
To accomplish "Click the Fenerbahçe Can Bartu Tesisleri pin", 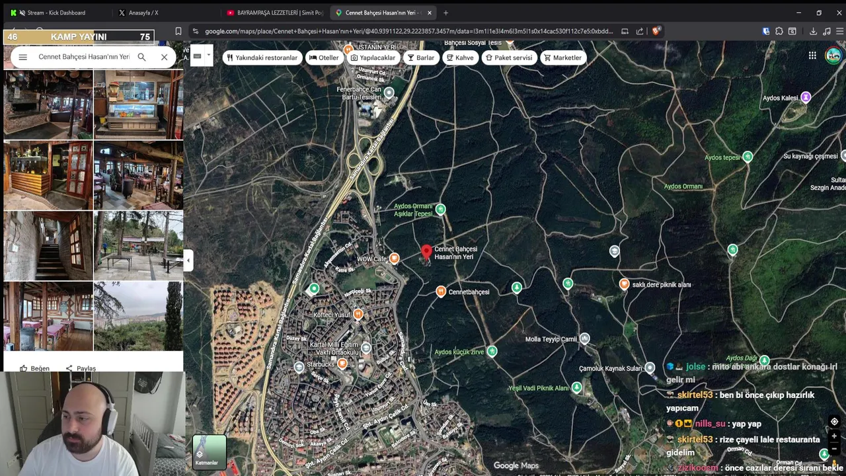I will [389, 93].
